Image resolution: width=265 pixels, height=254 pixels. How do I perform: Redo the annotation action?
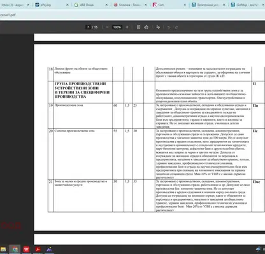tap(176, 27)
